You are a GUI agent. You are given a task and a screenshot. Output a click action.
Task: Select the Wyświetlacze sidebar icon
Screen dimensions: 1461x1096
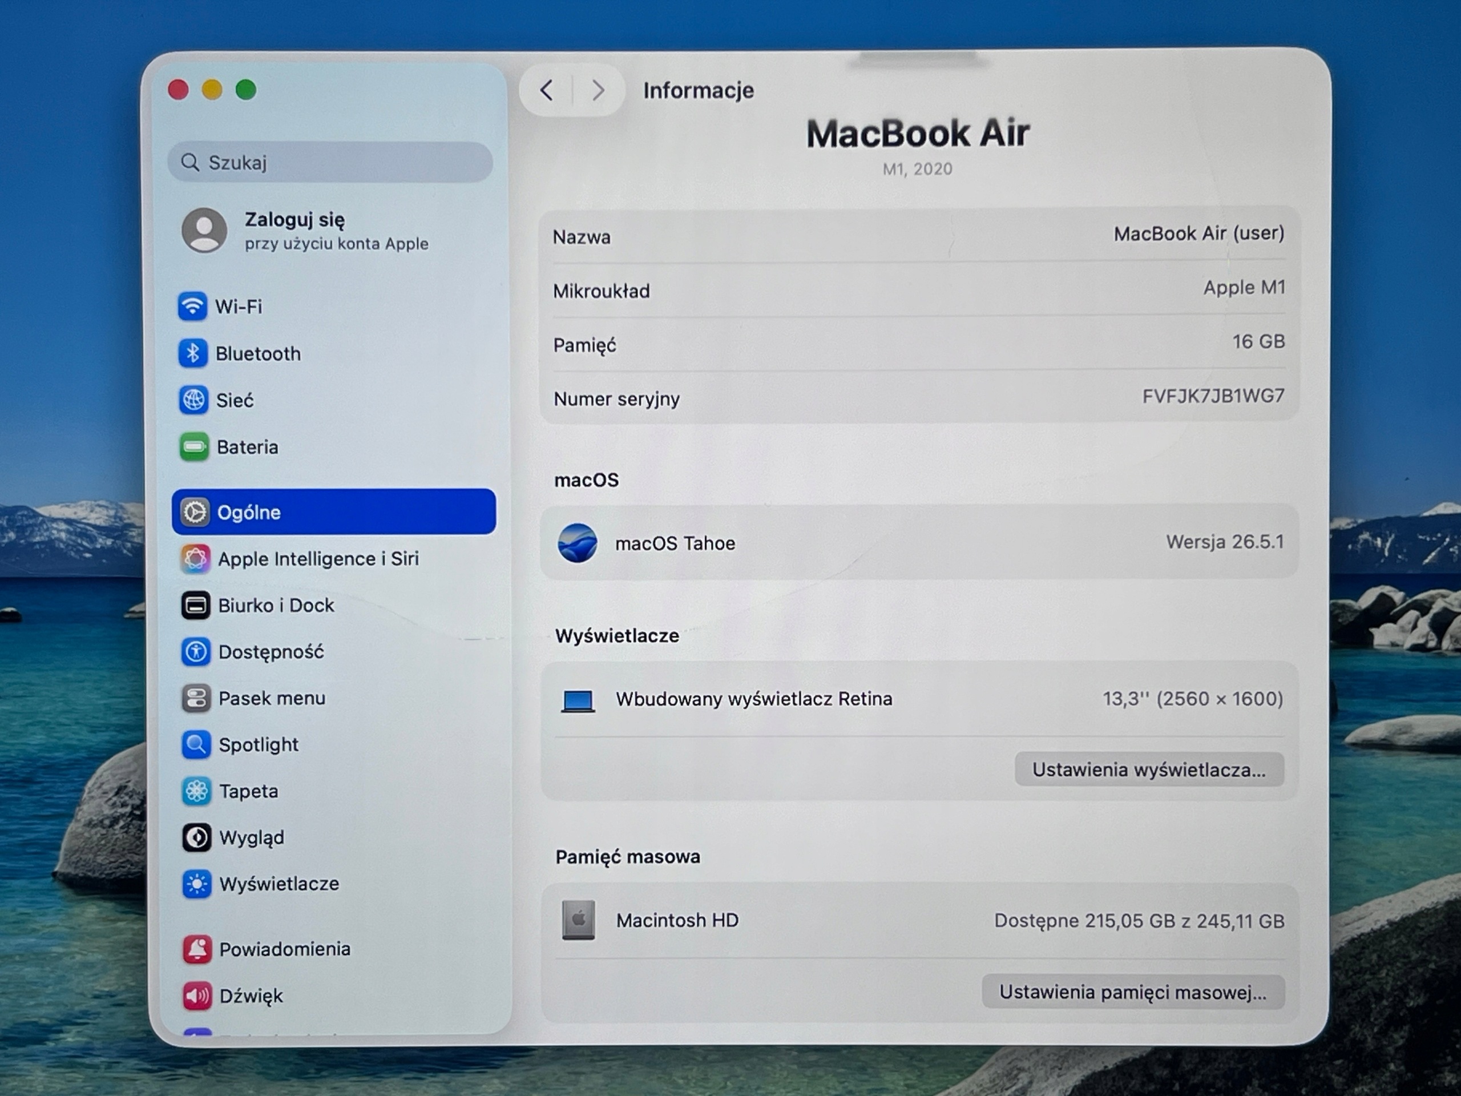pos(197,884)
